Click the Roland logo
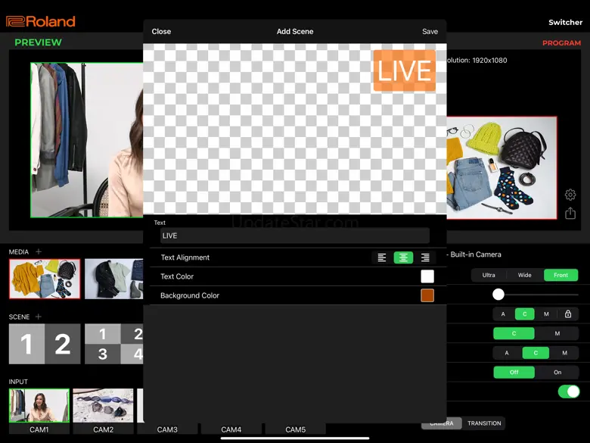The image size is (590, 443). pyautogui.click(x=41, y=21)
